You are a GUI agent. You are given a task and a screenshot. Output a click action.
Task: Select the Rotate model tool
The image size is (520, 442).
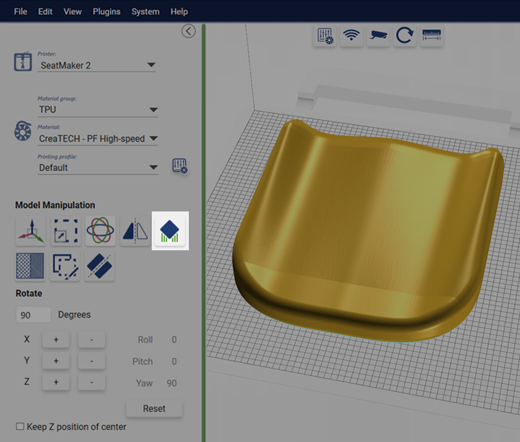(x=100, y=231)
